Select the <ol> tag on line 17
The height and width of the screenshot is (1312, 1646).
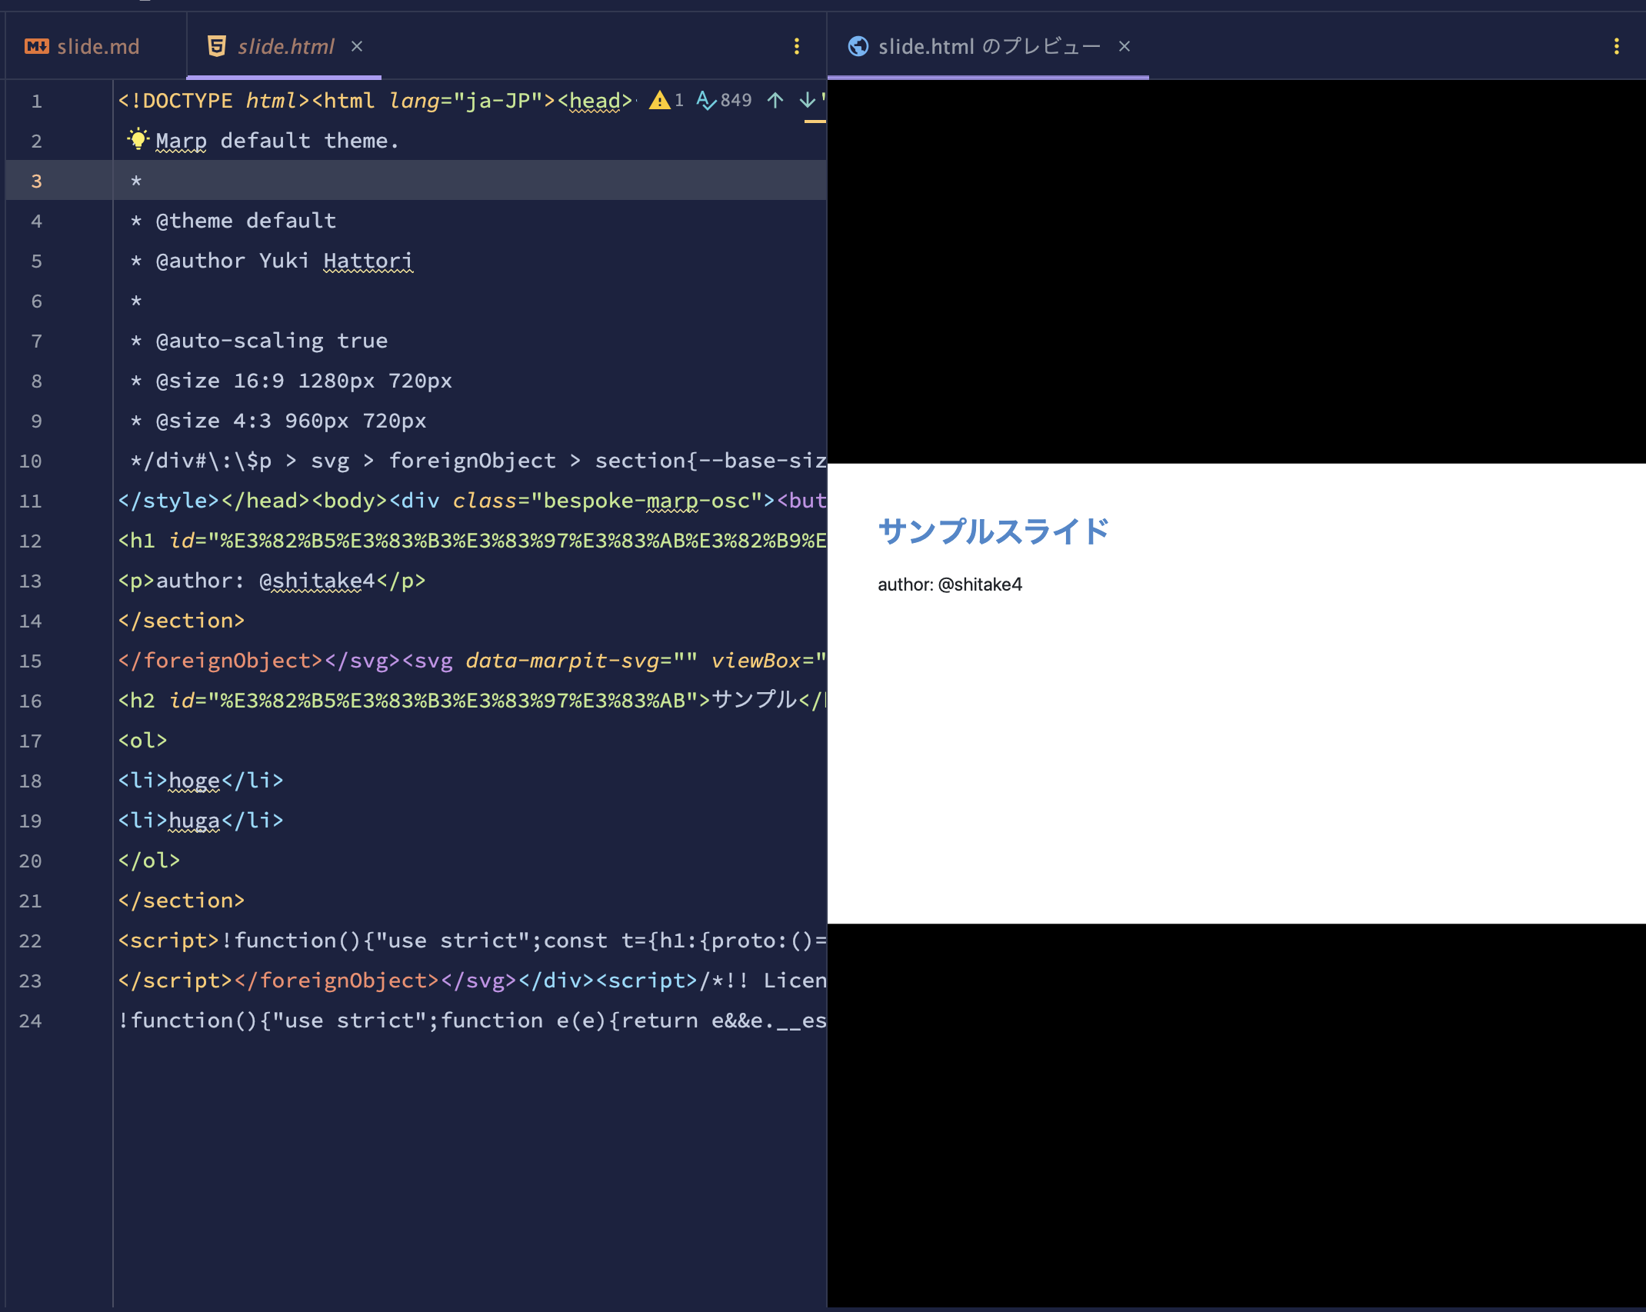point(142,741)
